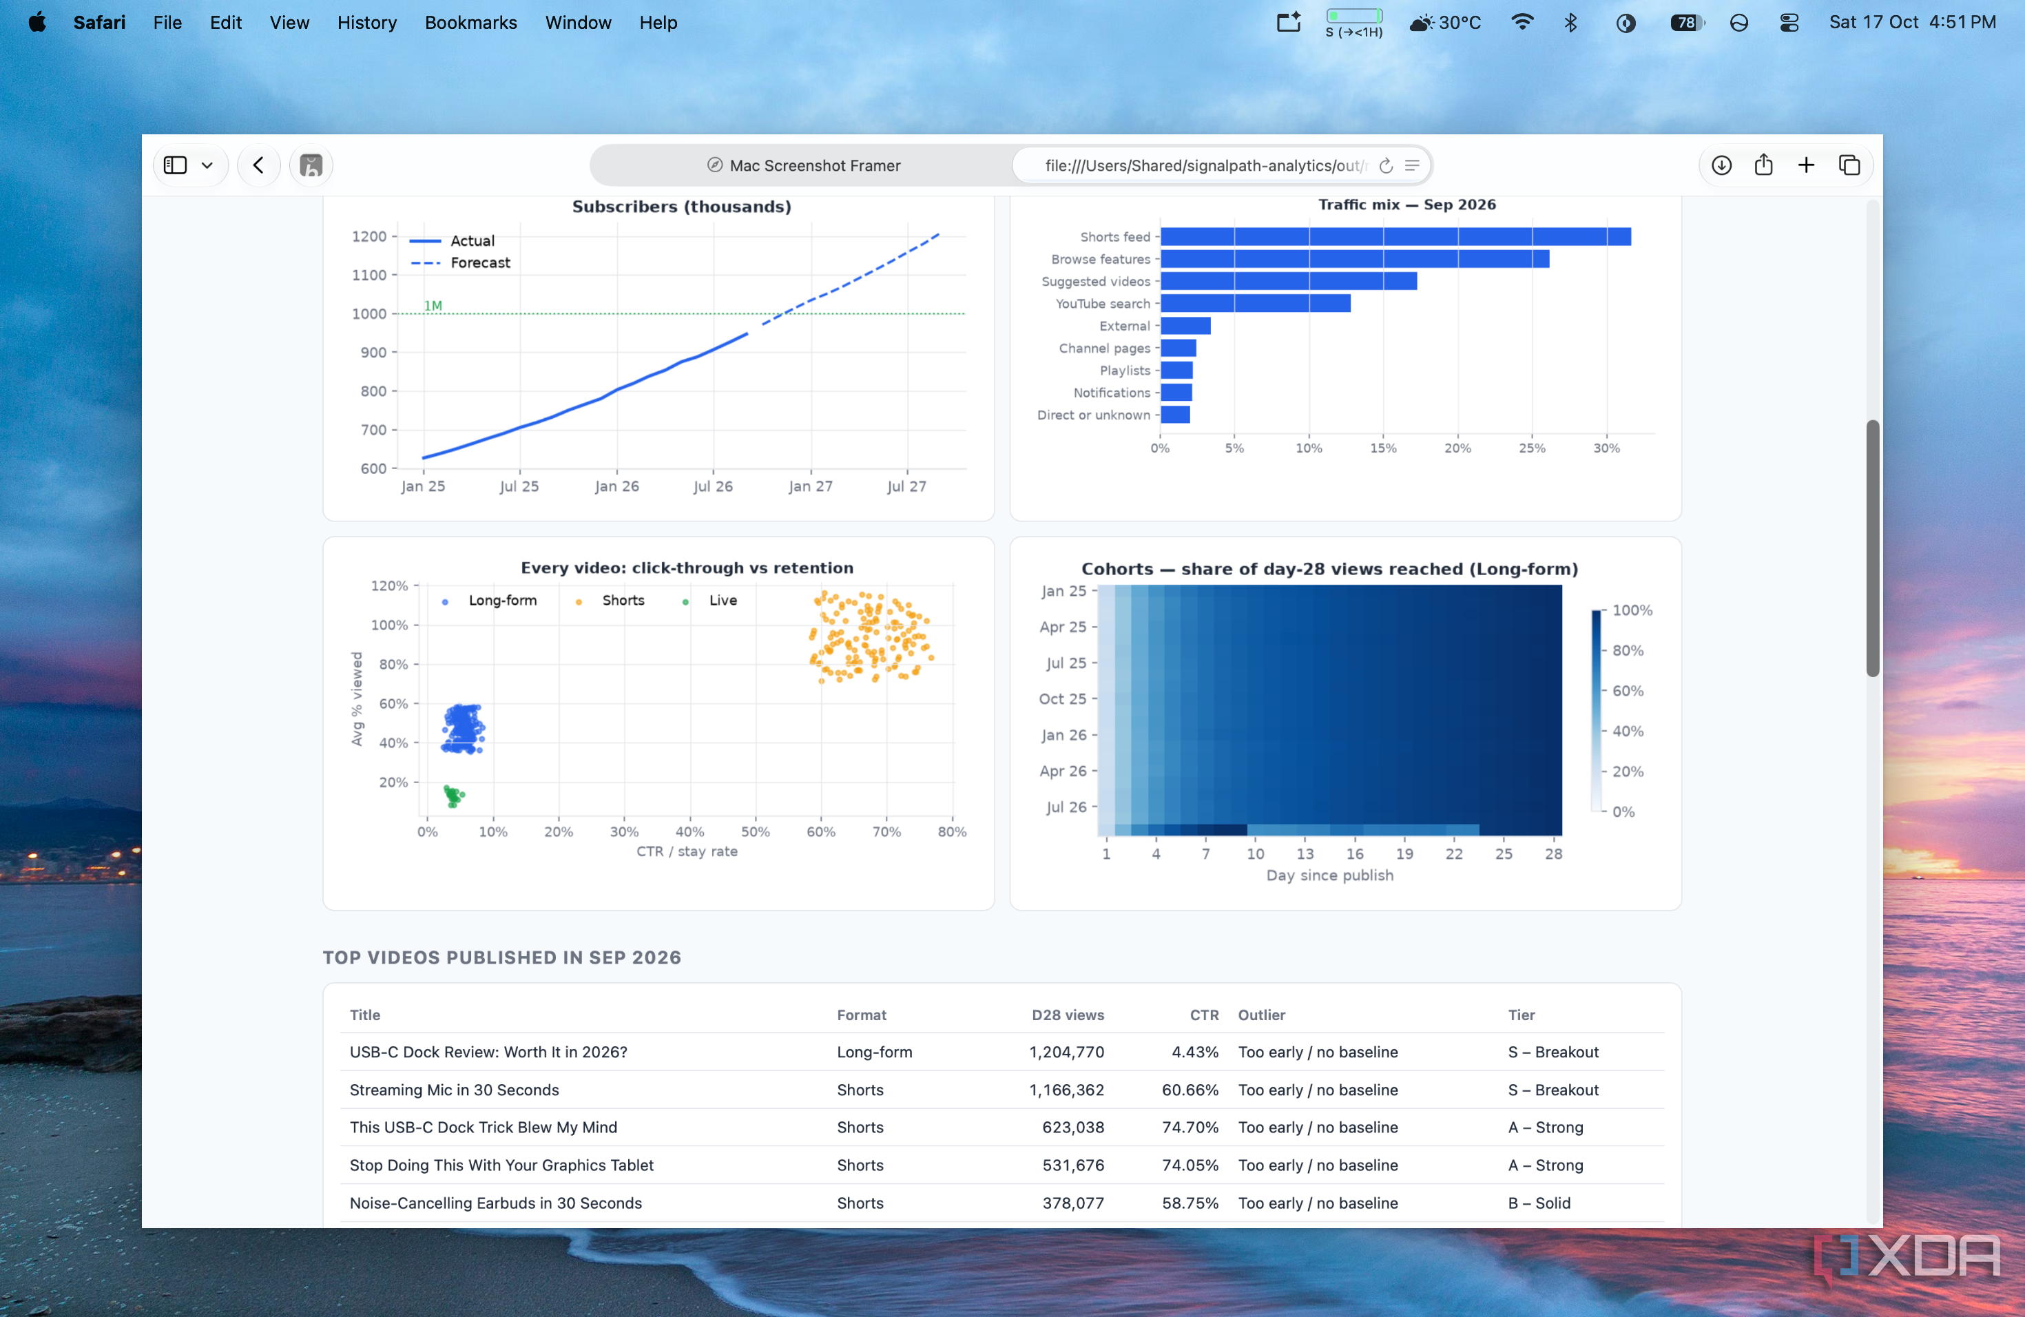The height and width of the screenshot is (1317, 2025).
Task: Toggle Long-form in scatter legend
Action: (489, 601)
